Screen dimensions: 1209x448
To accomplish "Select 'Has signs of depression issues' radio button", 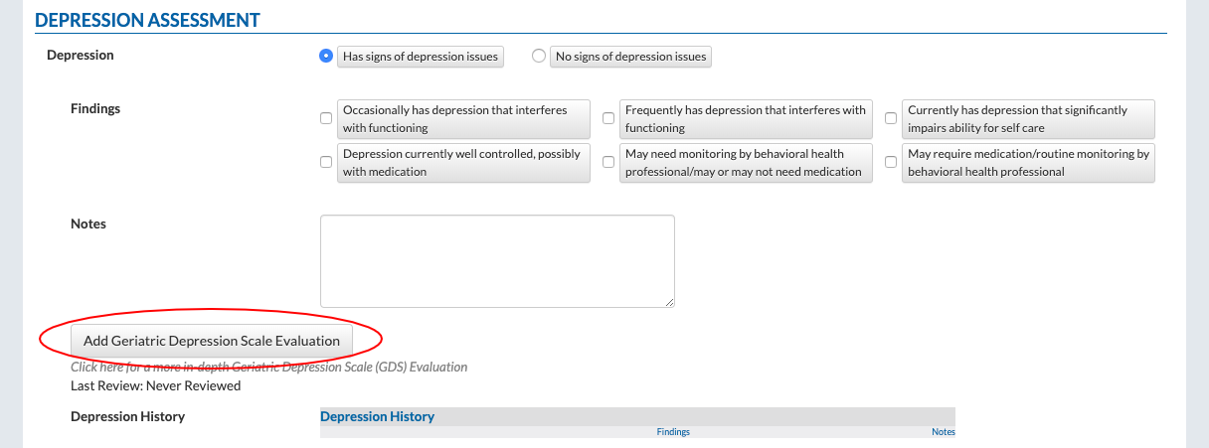I will [325, 57].
